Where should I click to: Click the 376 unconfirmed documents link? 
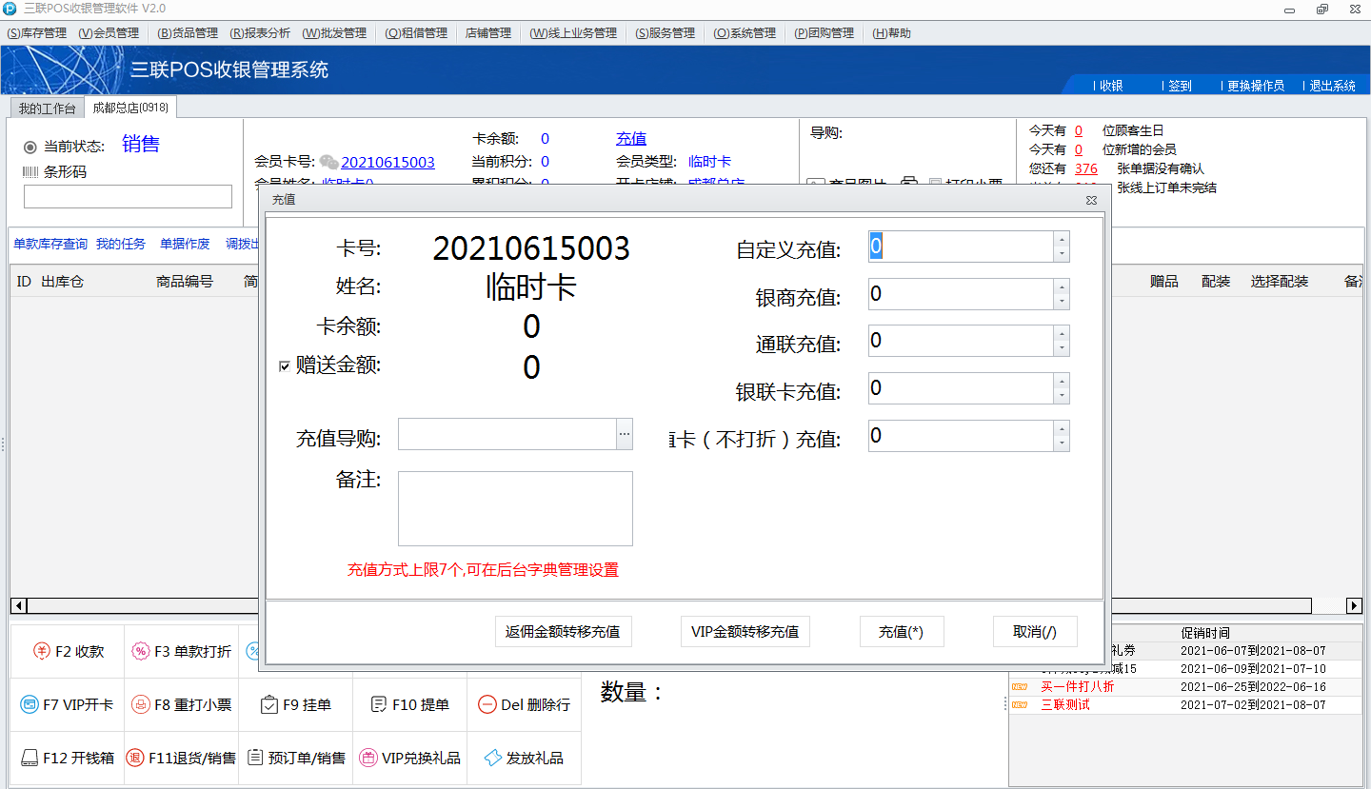1086,168
